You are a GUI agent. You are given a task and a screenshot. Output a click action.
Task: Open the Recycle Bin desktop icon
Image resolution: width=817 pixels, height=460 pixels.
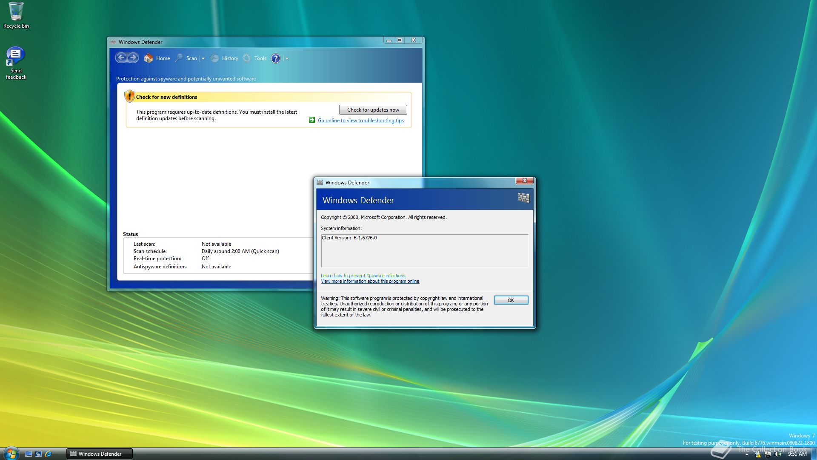coord(16,15)
